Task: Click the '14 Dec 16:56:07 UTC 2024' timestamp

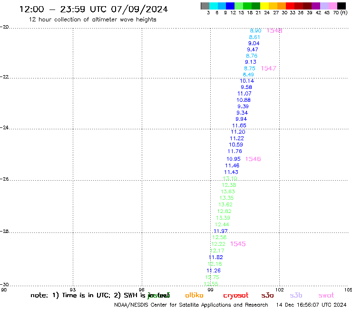Action: point(312,305)
